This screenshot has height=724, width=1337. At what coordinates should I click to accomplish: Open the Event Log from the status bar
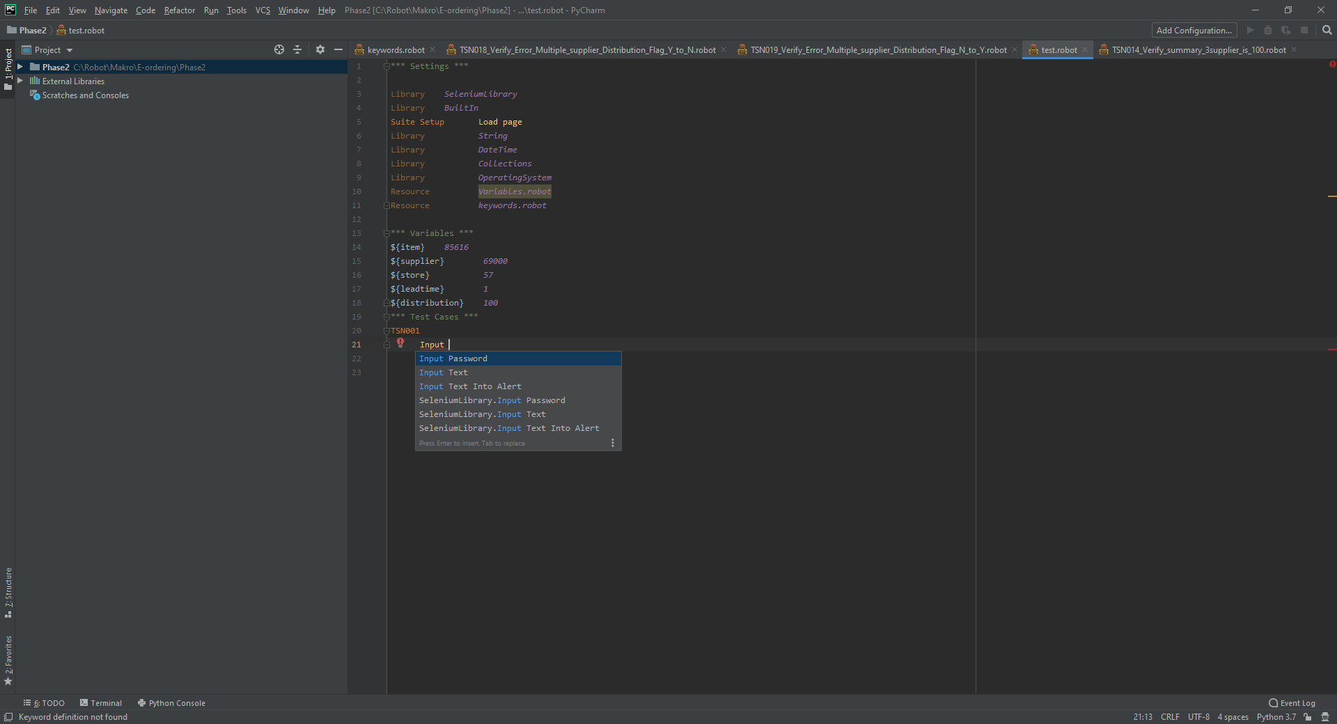1292,703
